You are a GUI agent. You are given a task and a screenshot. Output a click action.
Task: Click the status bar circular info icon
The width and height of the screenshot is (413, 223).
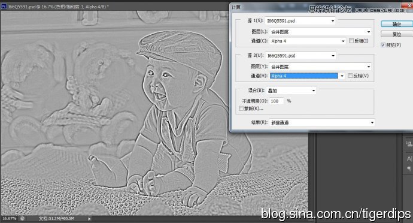tap(22, 219)
